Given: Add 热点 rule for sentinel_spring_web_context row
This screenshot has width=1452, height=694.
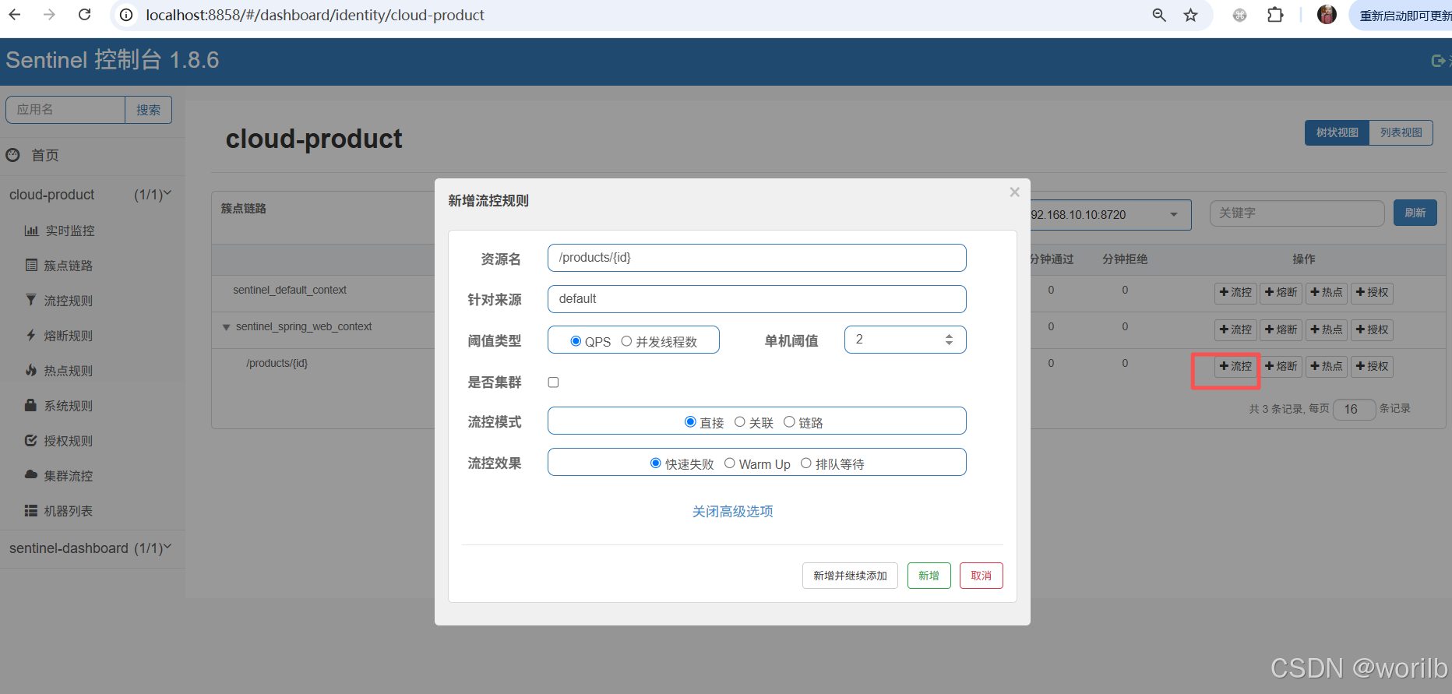Looking at the screenshot, I should coord(1326,329).
